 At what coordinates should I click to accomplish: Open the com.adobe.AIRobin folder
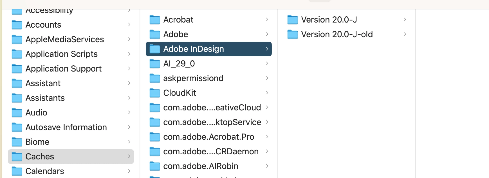tap(201, 166)
